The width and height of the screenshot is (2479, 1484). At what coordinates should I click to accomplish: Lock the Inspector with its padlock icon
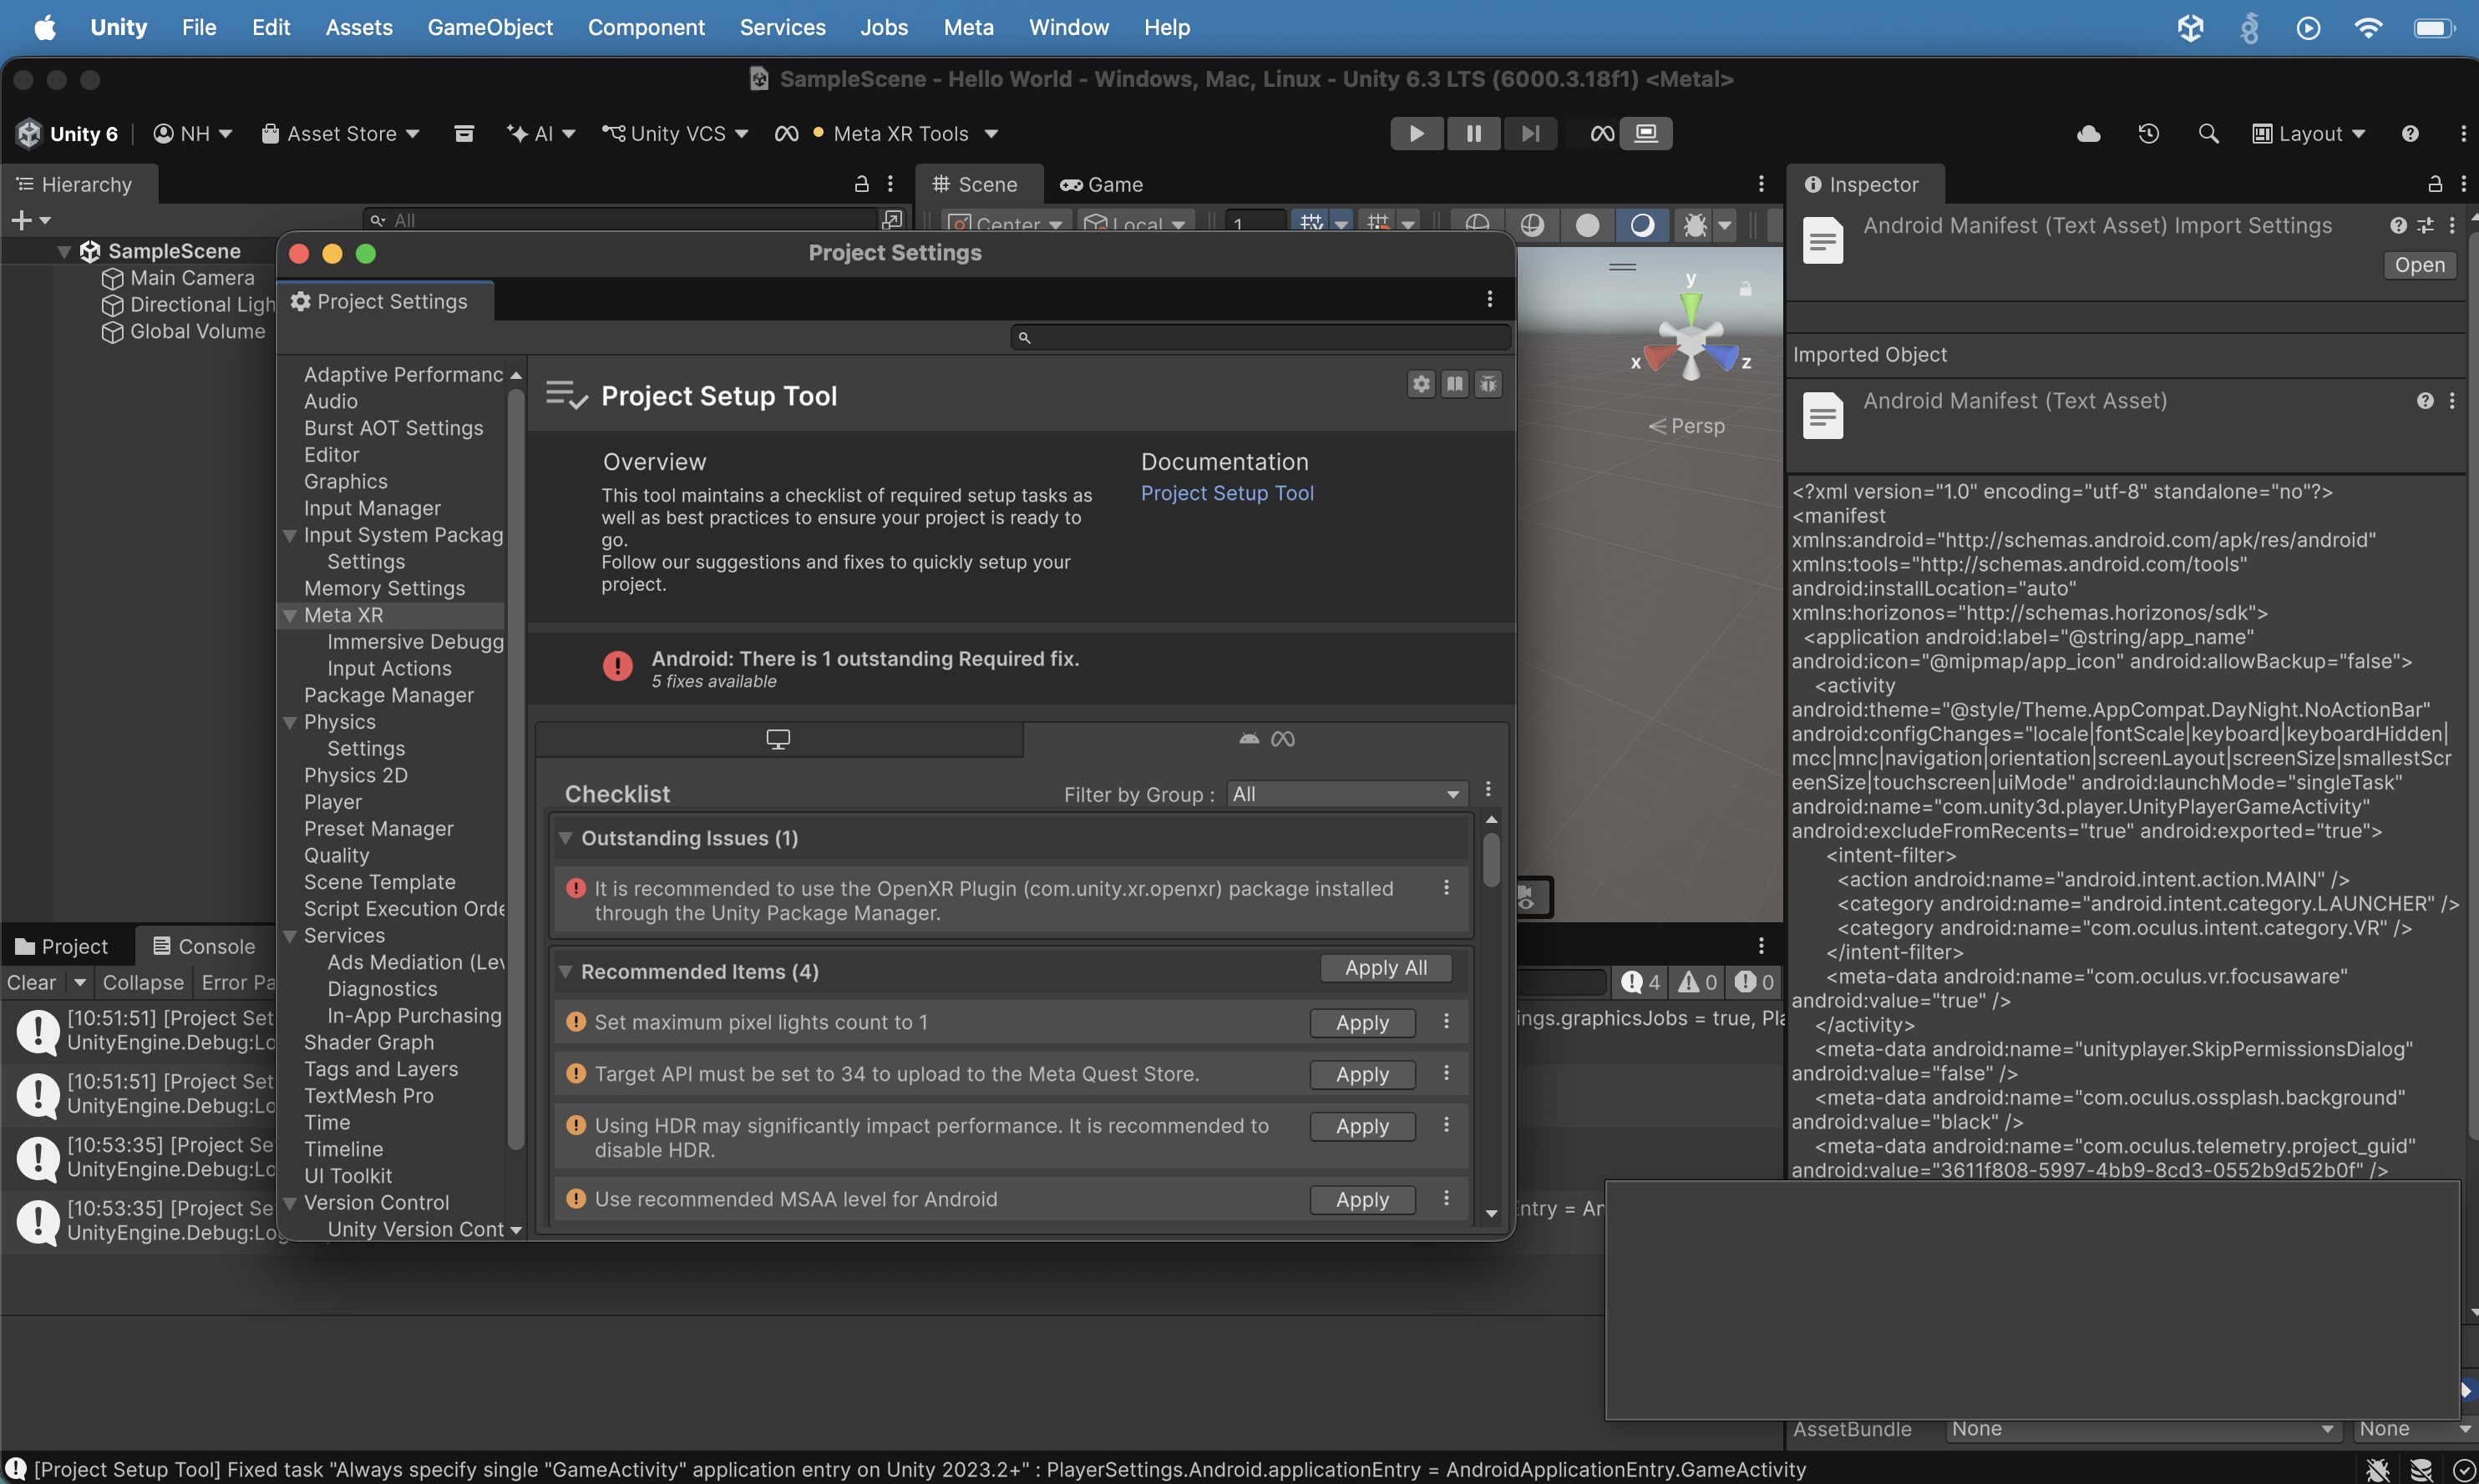pos(2435,184)
